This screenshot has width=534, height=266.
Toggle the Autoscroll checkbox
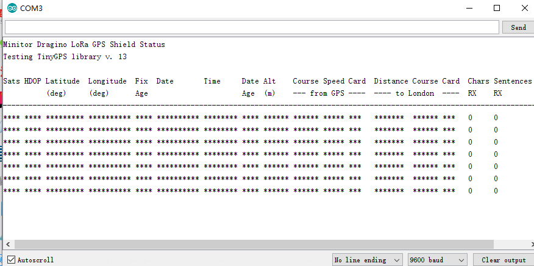tap(11, 260)
